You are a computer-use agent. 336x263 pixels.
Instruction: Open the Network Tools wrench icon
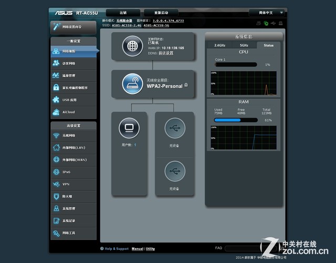[56, 233]
